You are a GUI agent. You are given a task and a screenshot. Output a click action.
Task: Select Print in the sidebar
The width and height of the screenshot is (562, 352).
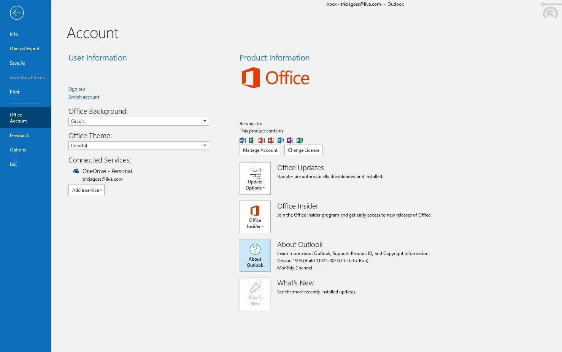pos(25,92)
